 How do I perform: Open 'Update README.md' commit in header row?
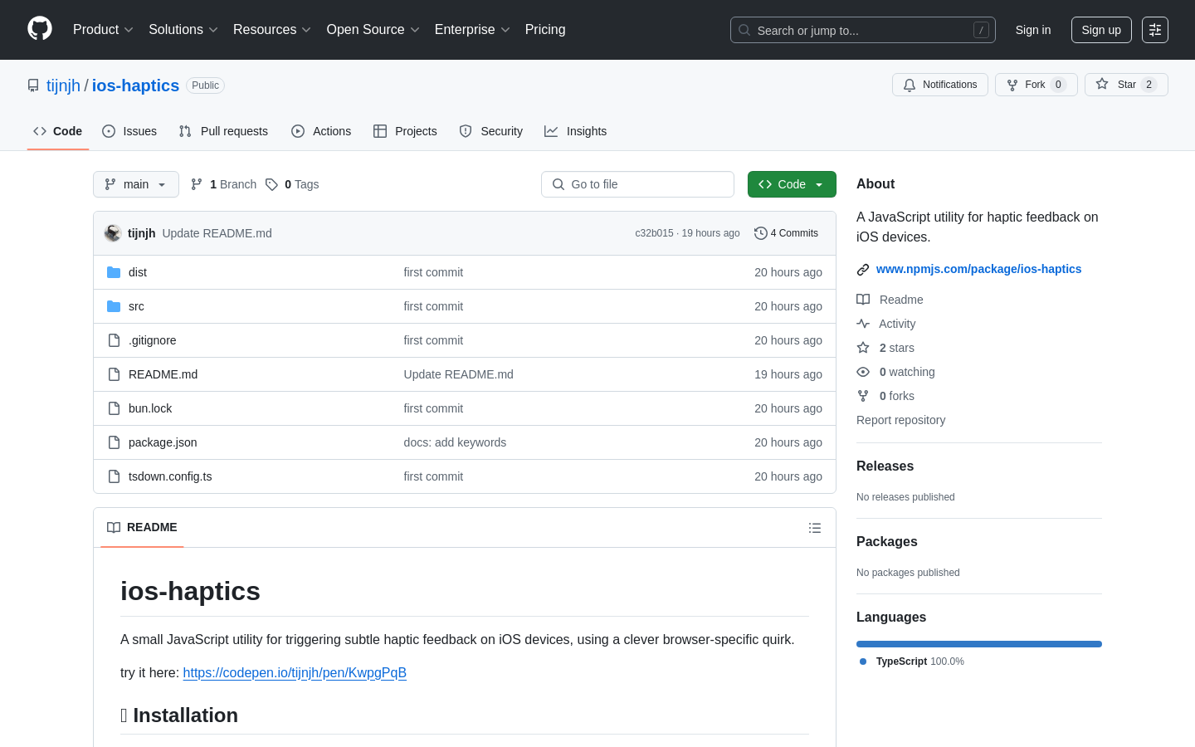[x=217, y=233]
